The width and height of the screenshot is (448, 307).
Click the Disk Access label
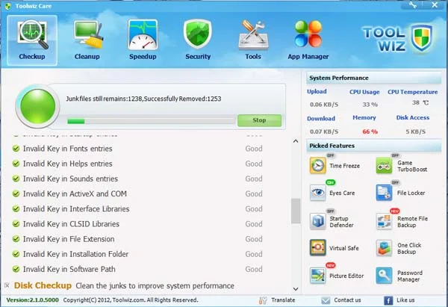click(x=413, y=117)
